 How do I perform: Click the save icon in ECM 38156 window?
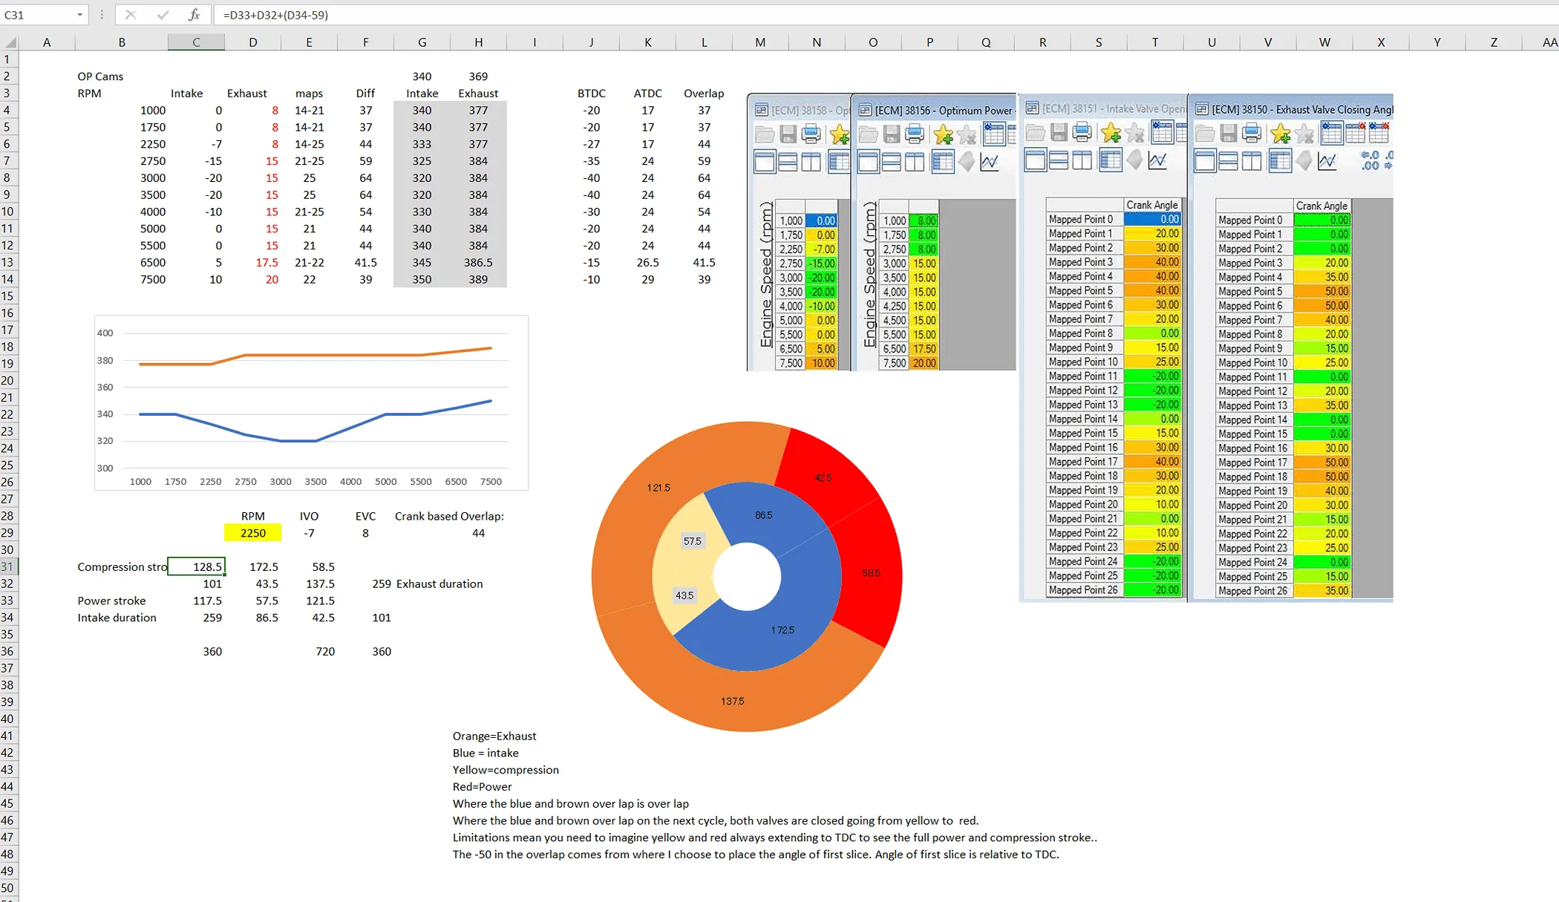892,134
